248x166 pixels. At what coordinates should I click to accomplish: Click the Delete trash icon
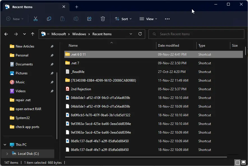coord(103,19)
